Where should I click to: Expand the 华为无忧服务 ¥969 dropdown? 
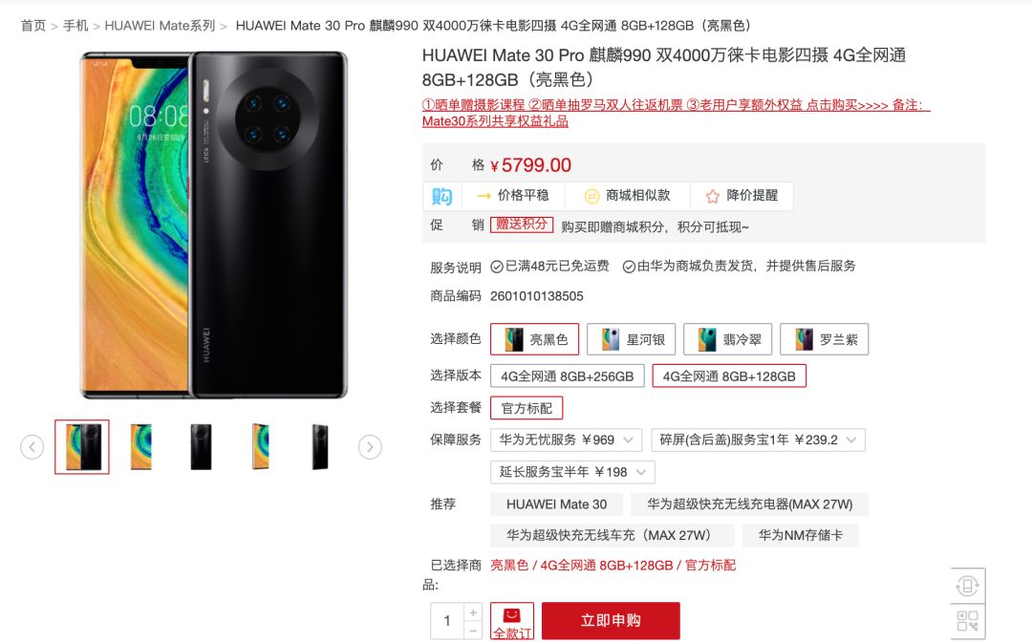pyautogui.click(x=566, y=440)
